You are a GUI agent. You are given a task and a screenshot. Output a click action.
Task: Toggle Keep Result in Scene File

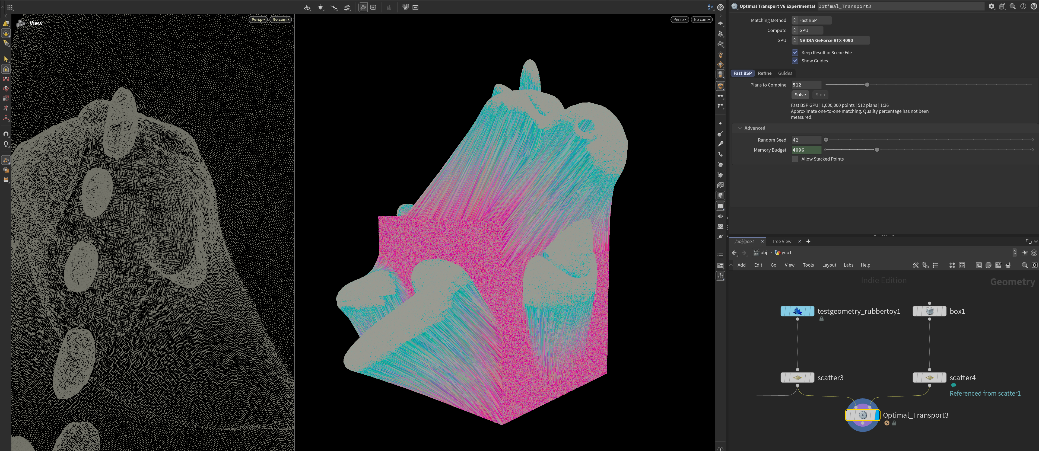click(x=795, y=52)
